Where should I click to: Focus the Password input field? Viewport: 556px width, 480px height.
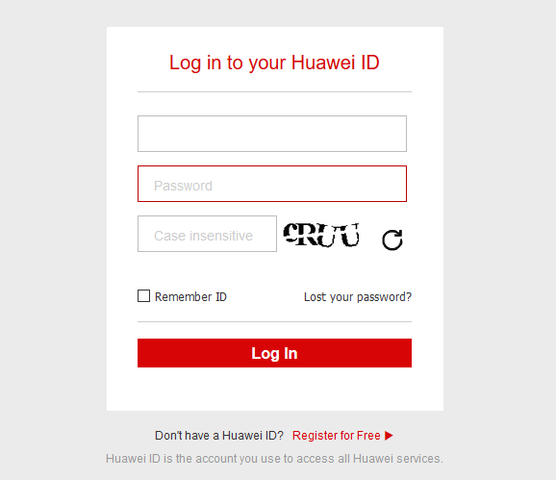[272, 184]
